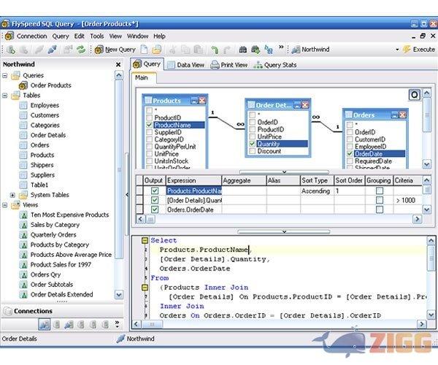Uncheck ProductName in Products table box
438x365 pixels.
pos(149,125)
